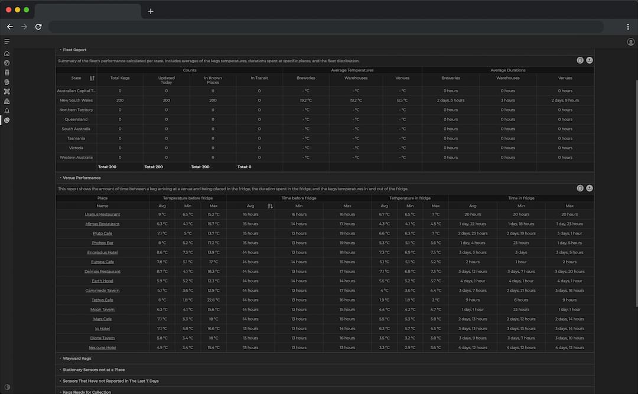Click the bell alerts icon in sidebar
This screenshot has width=638, height=394.
click(7, 110)
